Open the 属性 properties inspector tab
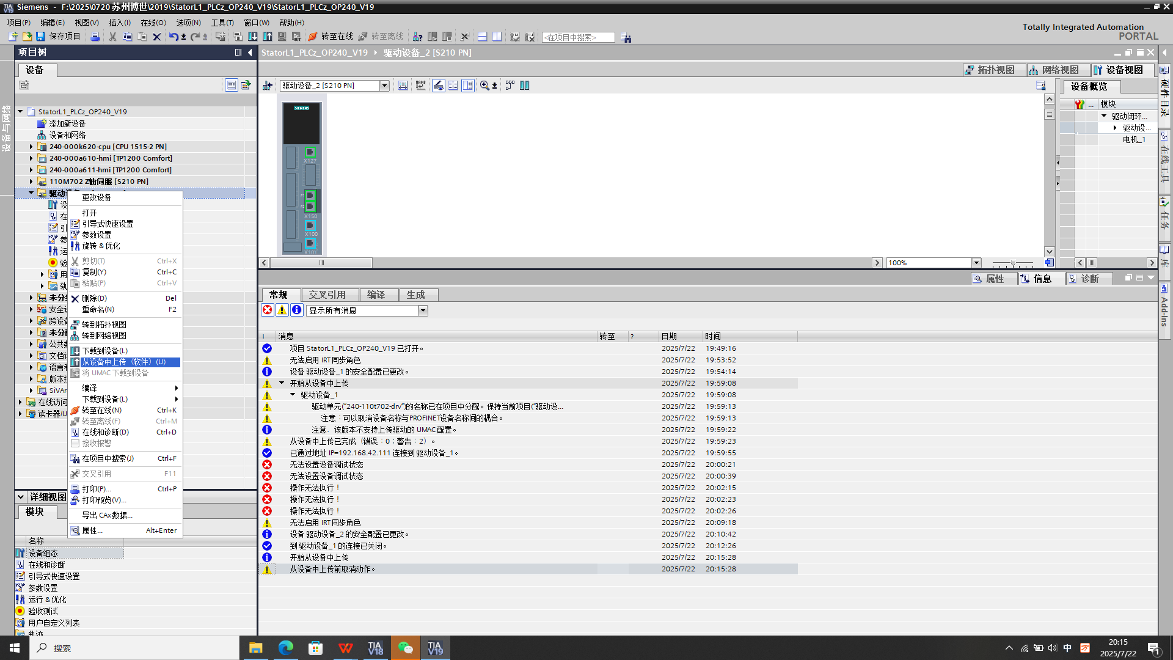This screenshot has height=660, width=1173. (993, 279)
